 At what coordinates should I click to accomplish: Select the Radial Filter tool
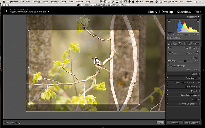(x=190, y=43)
